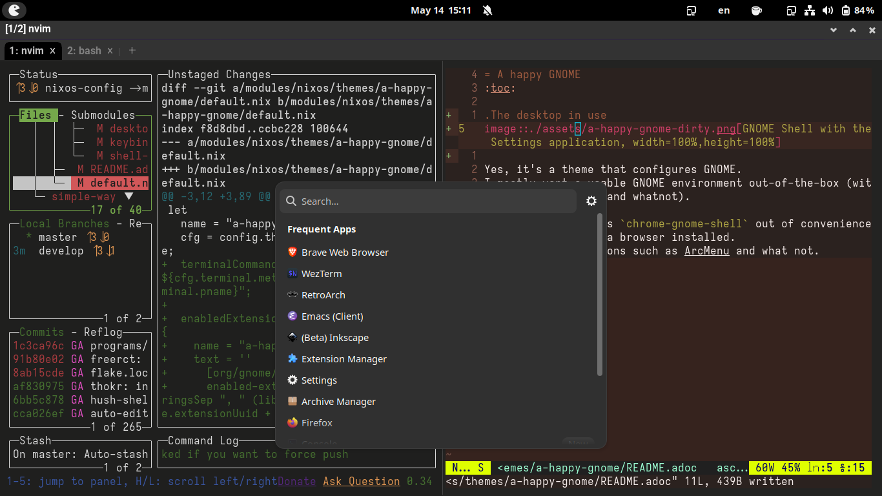Open Brave Web Browser icon in app menu
The width and height of the screenshot is (882, 496).
pyautogui.click(x=292, y=252)
